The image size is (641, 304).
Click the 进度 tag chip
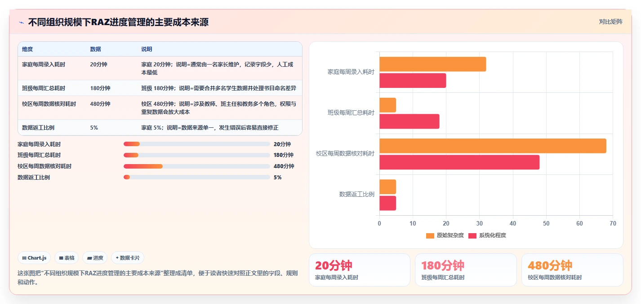tap(95, 258)
